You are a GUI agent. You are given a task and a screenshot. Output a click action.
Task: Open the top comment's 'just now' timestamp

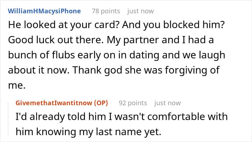140,11
